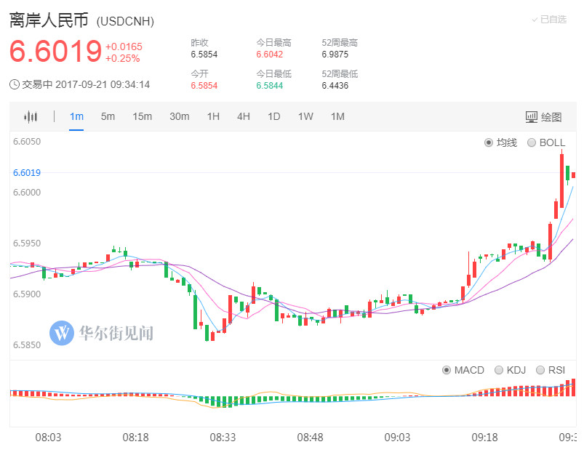584x455 pixels.
Task: Enable the BOLL indicator option
Action: click(x=532, y=142)
